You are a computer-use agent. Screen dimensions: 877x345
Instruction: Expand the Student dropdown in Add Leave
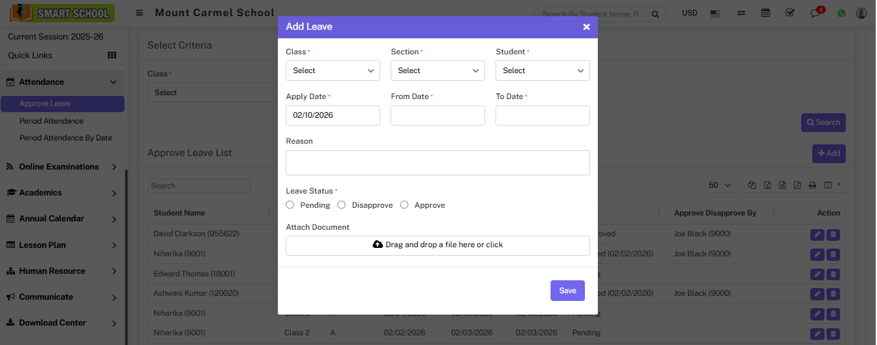[542, 71]
